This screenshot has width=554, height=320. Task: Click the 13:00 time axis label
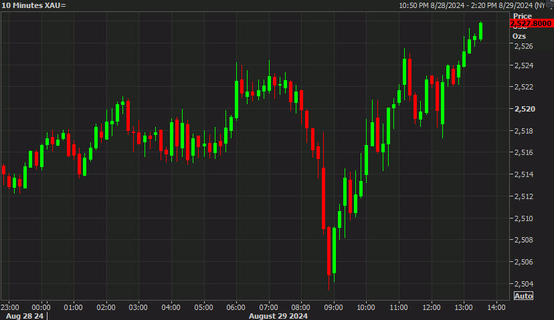[x=464, y=307]
